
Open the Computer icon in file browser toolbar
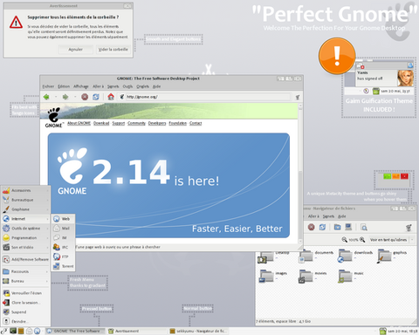[348, 227]
